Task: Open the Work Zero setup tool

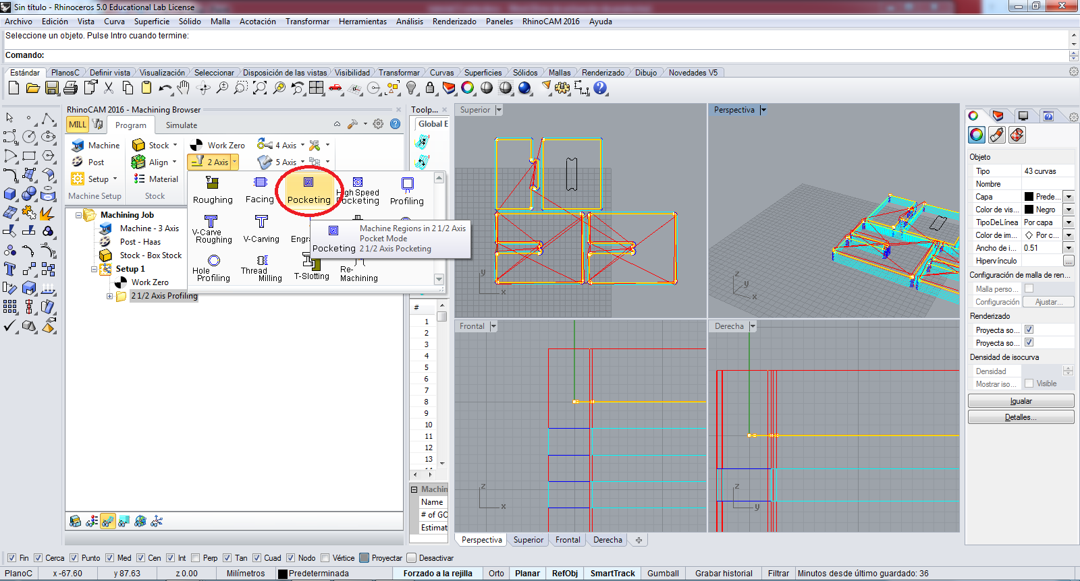Action: [217, 145]
